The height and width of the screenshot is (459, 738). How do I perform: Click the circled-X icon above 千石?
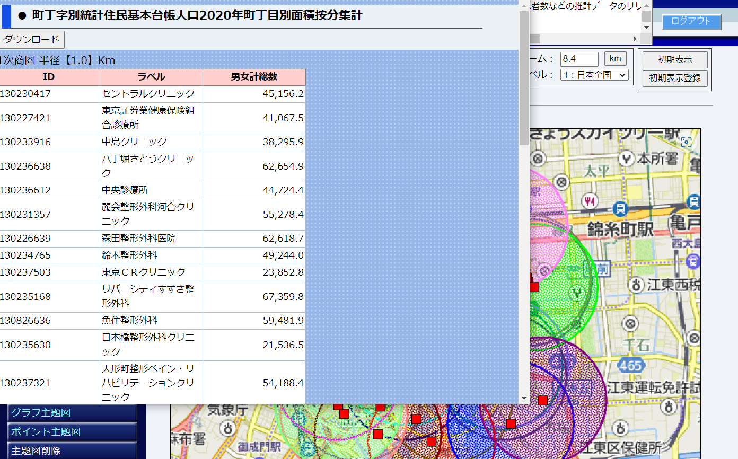pyautogui.click(x=630, y=323)
